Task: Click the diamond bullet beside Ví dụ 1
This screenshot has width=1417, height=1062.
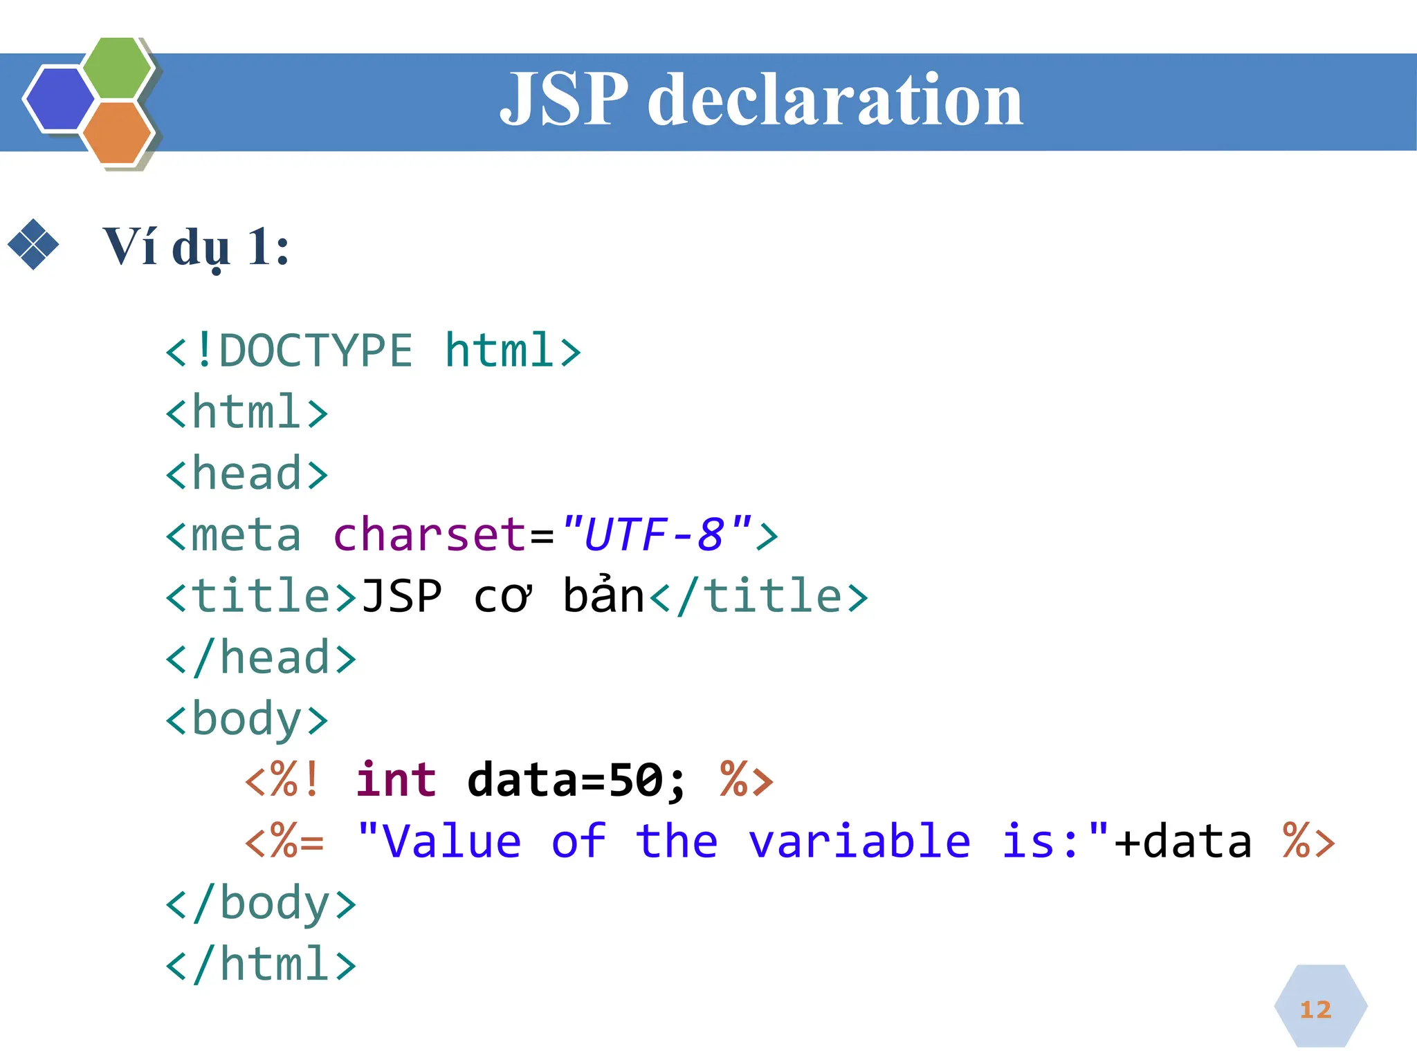Action: pyautogui.click(x=33, y=244)
